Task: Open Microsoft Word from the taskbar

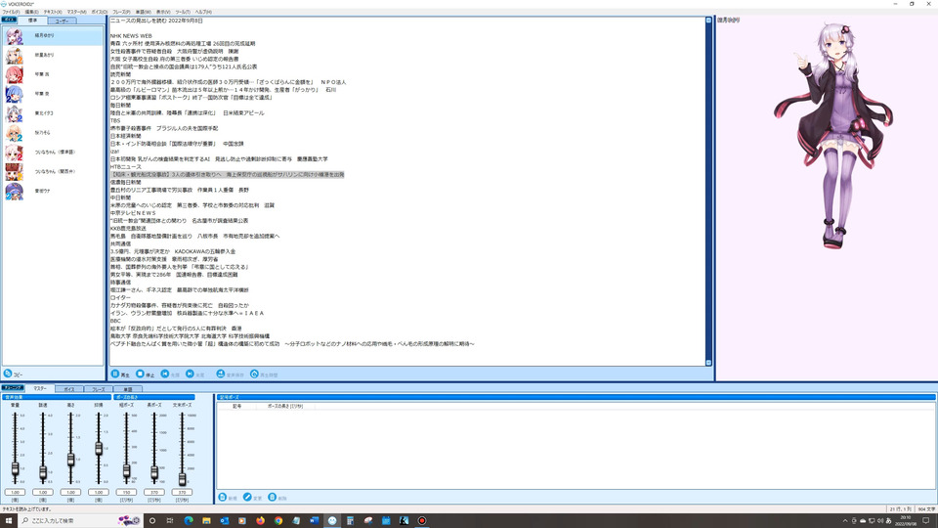Action: click(x=314, y=520)
